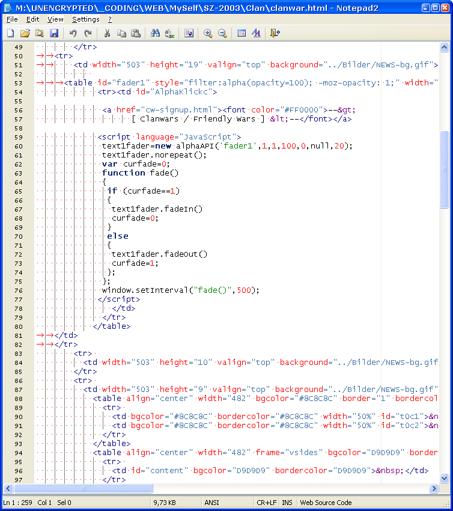This screenshot has height=511, width=453.
Task: Toggle word wrap toolbar icon
Action: (189, 33)
